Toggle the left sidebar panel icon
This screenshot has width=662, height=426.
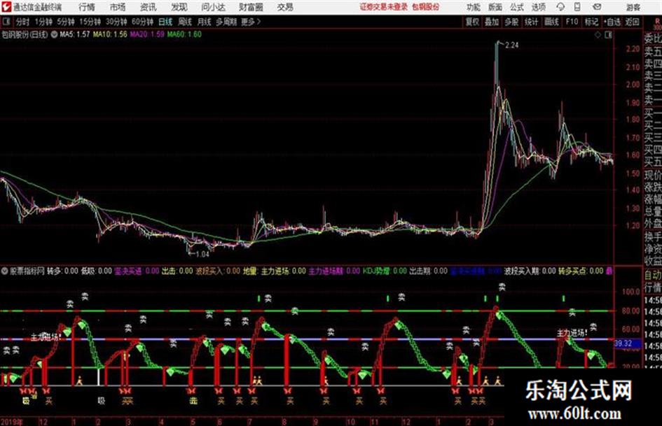(x=6, y=22)
